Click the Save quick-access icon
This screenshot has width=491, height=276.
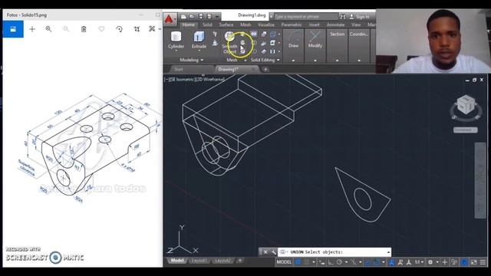coord(201,16)
